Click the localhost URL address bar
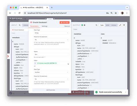The width and height of the screenshot is (137, 106). 47,13
